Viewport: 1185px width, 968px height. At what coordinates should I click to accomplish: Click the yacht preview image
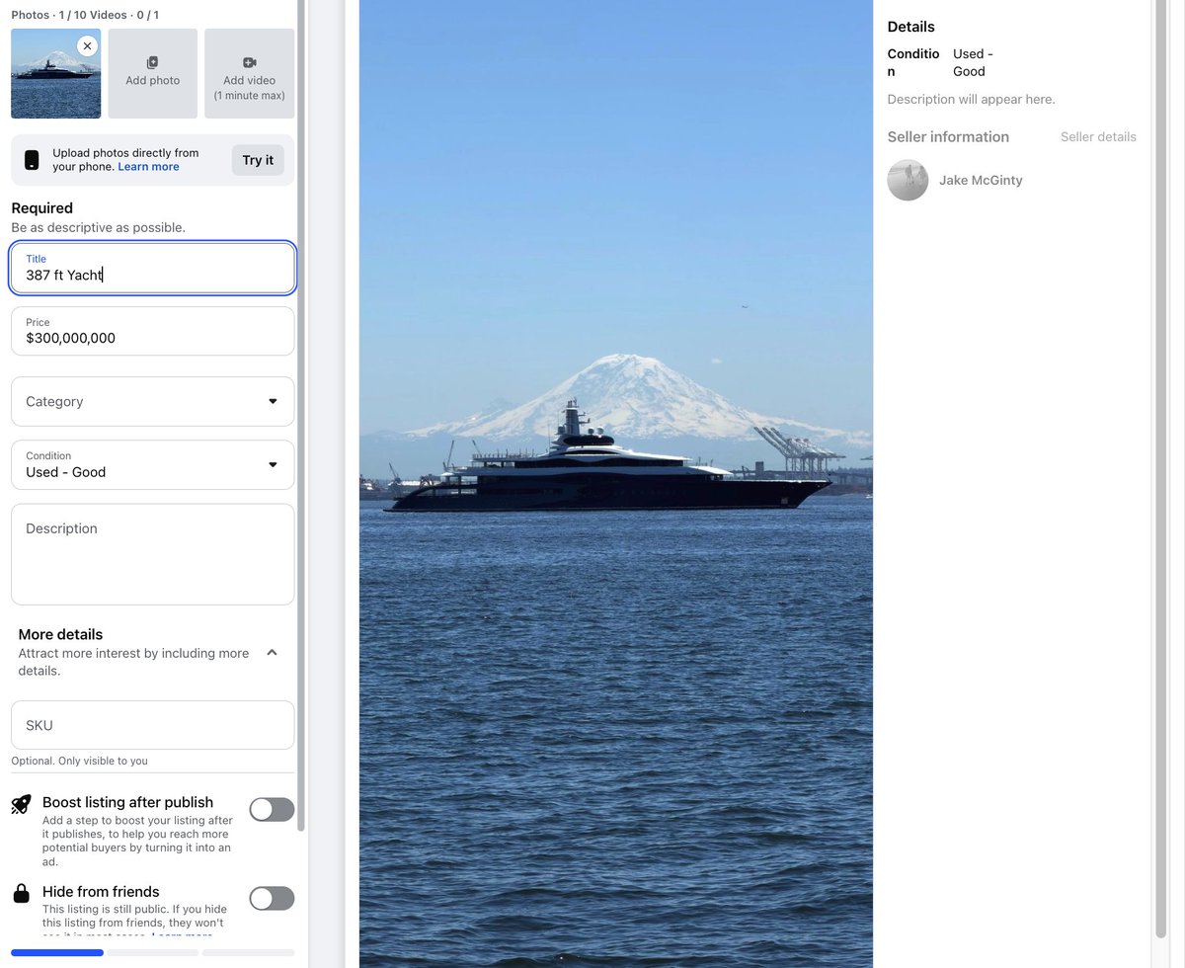(615, 484)
